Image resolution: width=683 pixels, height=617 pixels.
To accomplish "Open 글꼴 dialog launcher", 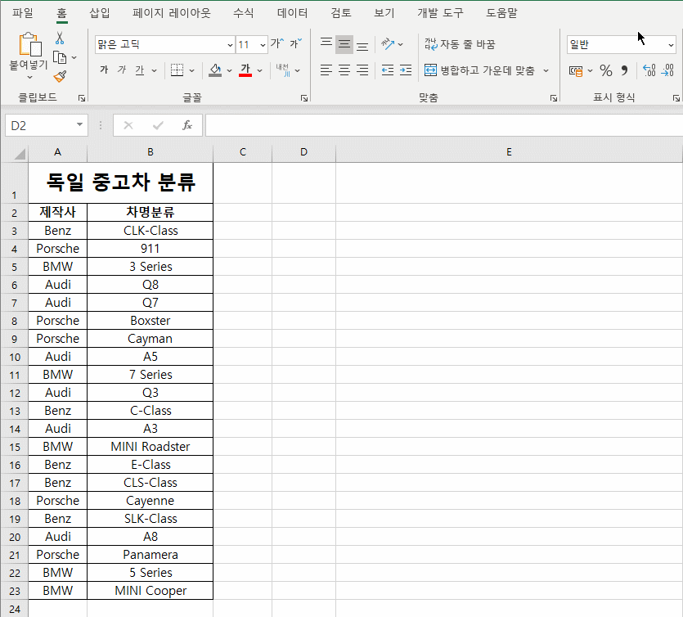I will point(304,98).
